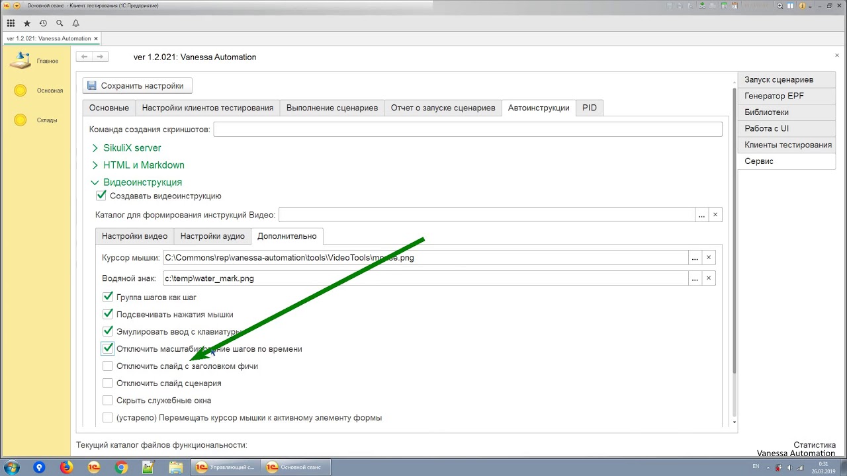Image resolution: width=847 pixels, height=476 pixels.
Task: Click the search magnifier icon
Action: [60, 23]
